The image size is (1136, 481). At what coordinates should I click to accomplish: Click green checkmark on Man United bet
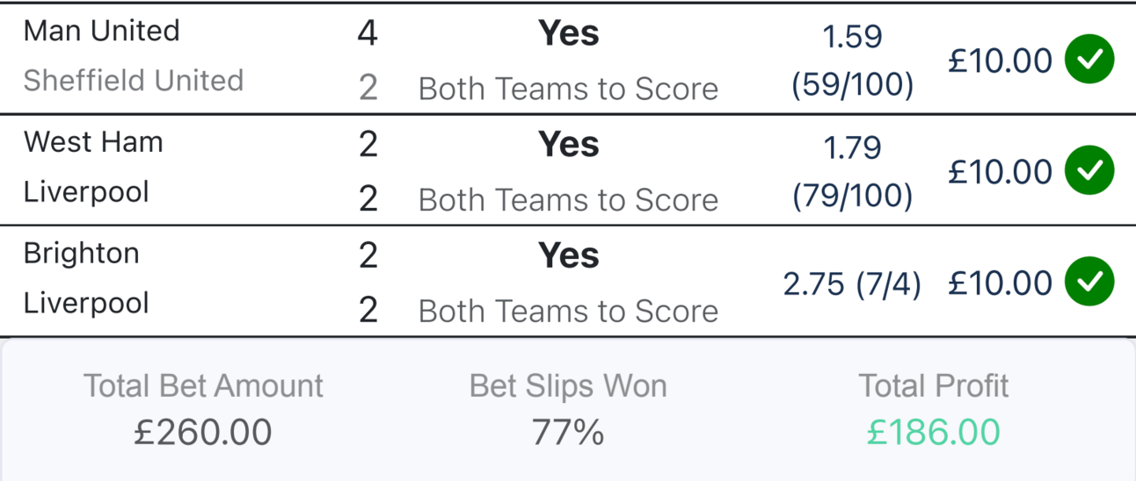point(1089,60)
